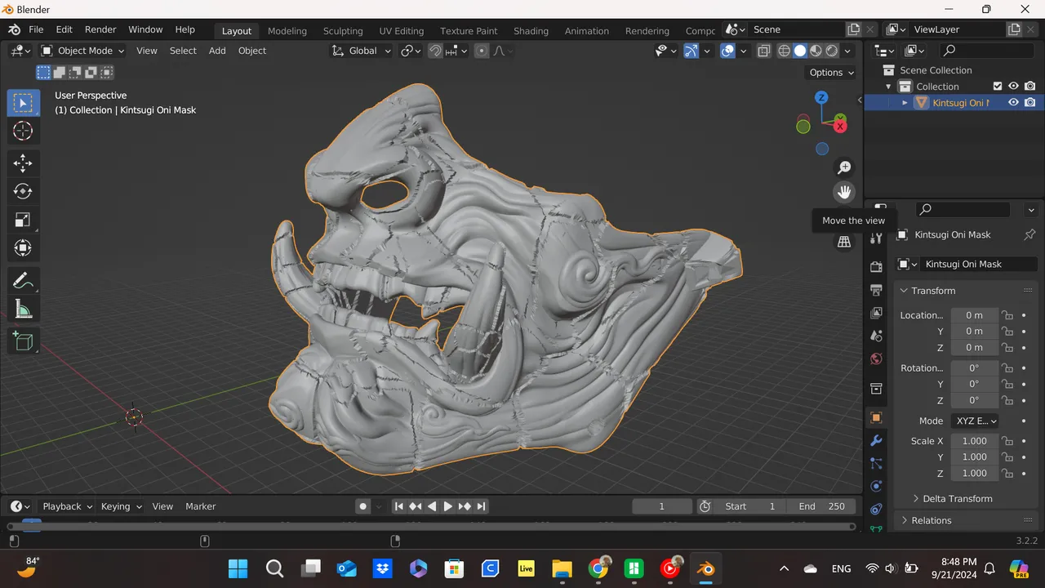The image size is (1045, 588).
Task: Select the Annotate tool
Action: [23, 280]
